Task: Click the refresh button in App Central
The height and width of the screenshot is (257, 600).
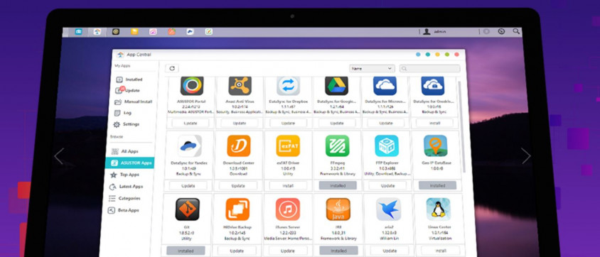Action: click(x=172, y=68)
